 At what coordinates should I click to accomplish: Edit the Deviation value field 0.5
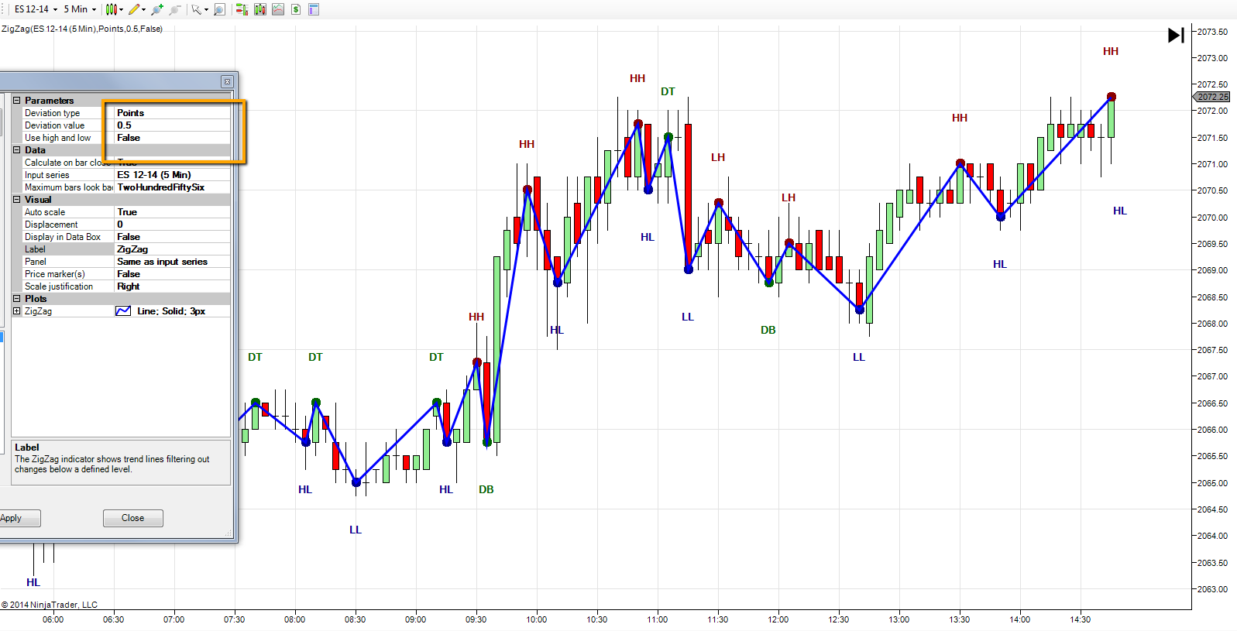[172, 125]
